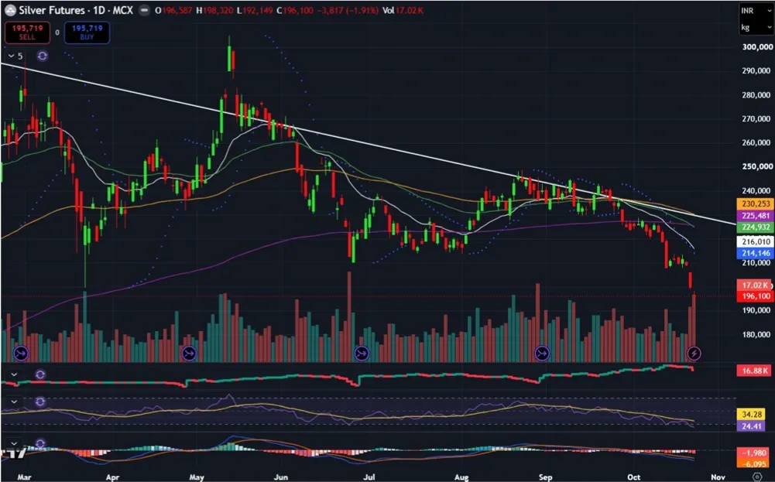Click the 1D interval label in the title
The width and height of the screenshot is (775, 482).
(x=99, y=10)
